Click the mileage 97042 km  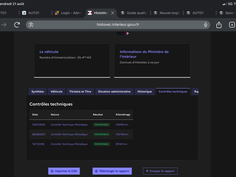(x=122, y=144)
